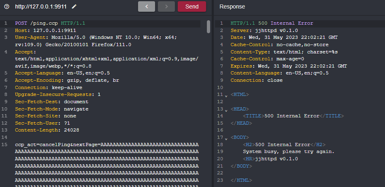This screenshot has width=385, height=187.
Task: Go to previous request in history
Action: [x=147, y=6]
